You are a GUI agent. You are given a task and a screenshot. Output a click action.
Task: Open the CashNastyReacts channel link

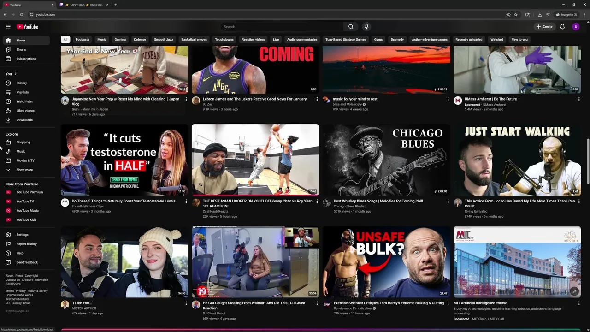216,211
